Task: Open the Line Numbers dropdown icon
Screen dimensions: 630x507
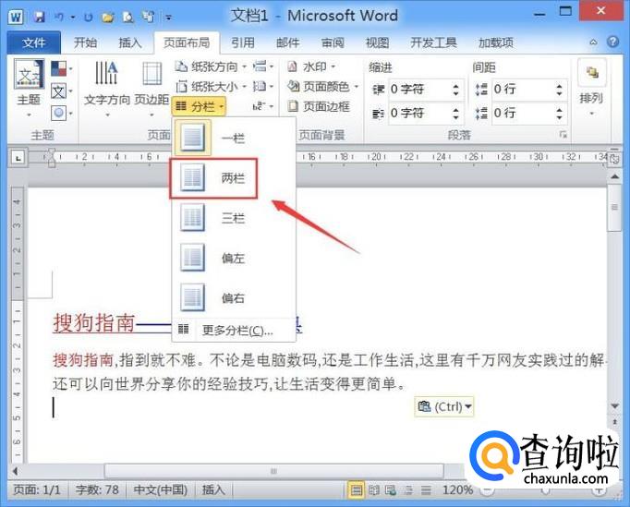Action: coord(263,87)
